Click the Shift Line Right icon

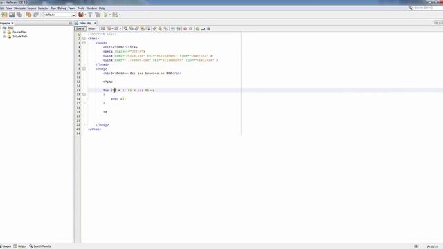pos(179,29)
